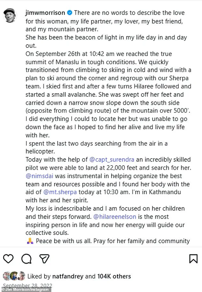Viewport: 202px width, 292px height.
Task: Click the third liker avatar
Action: pyautogui.click(x=21, y=276)
